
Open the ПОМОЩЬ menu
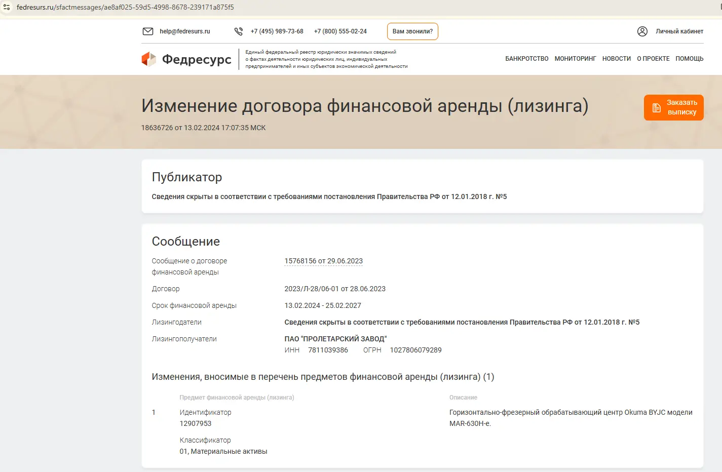690,59
